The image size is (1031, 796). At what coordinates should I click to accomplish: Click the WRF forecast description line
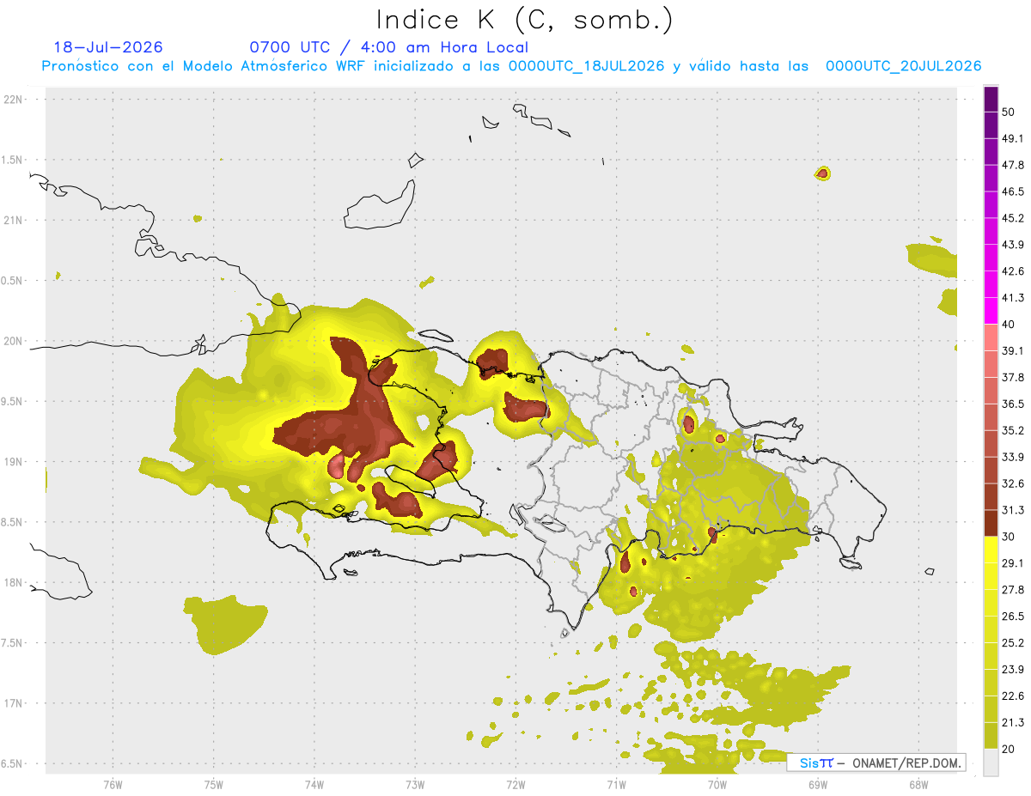click(x=511, y=66)
